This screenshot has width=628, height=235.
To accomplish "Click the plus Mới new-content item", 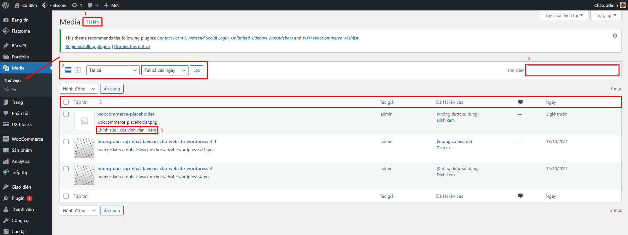I will click(111, 5).
